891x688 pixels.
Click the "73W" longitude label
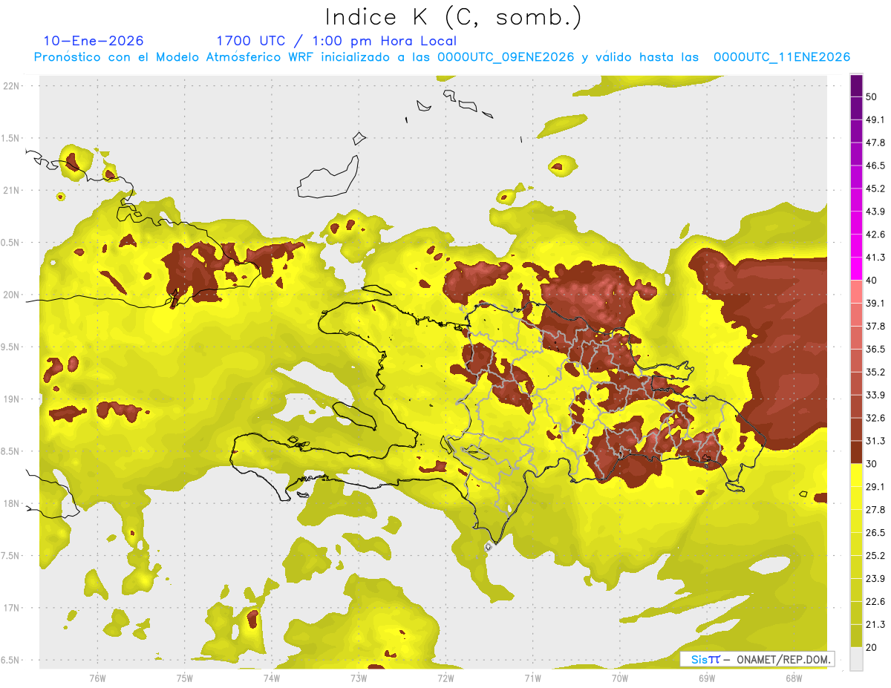[358, 678]
